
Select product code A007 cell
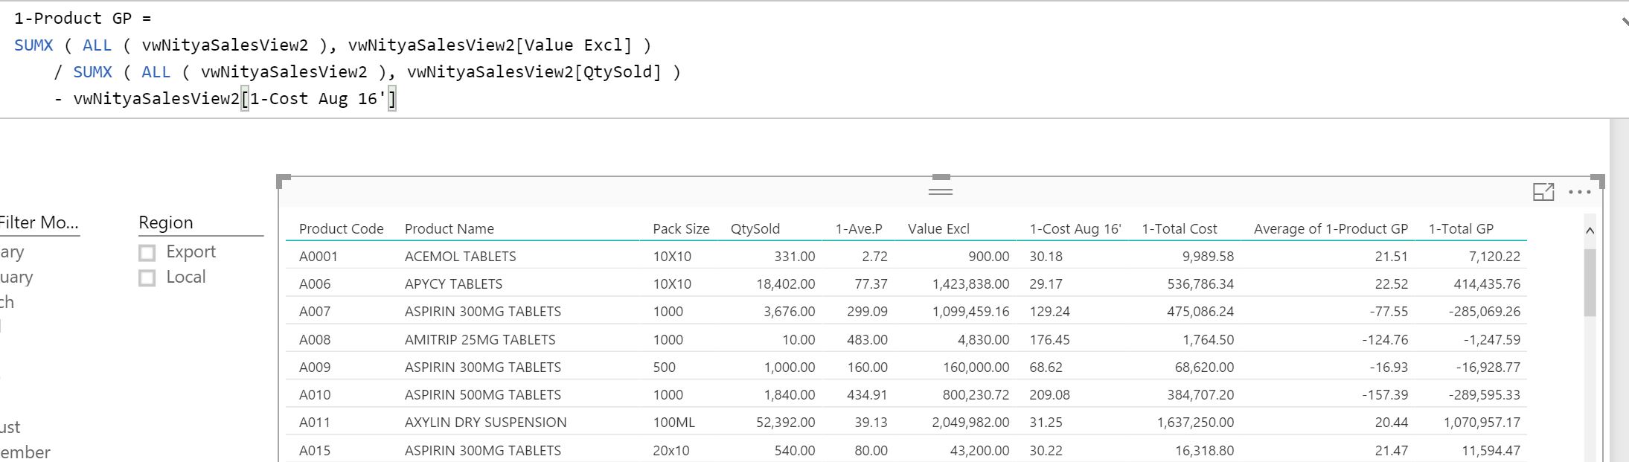click(314, 312)
